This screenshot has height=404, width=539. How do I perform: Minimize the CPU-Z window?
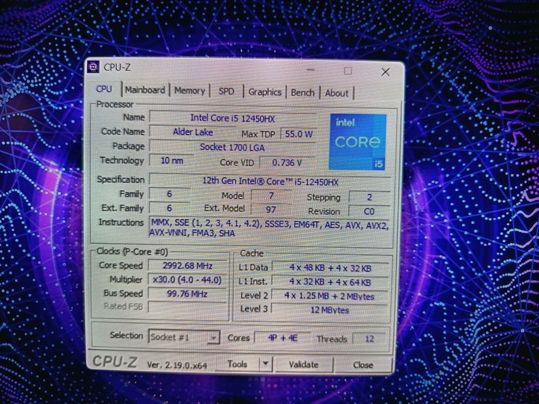[x=310, y=70]
